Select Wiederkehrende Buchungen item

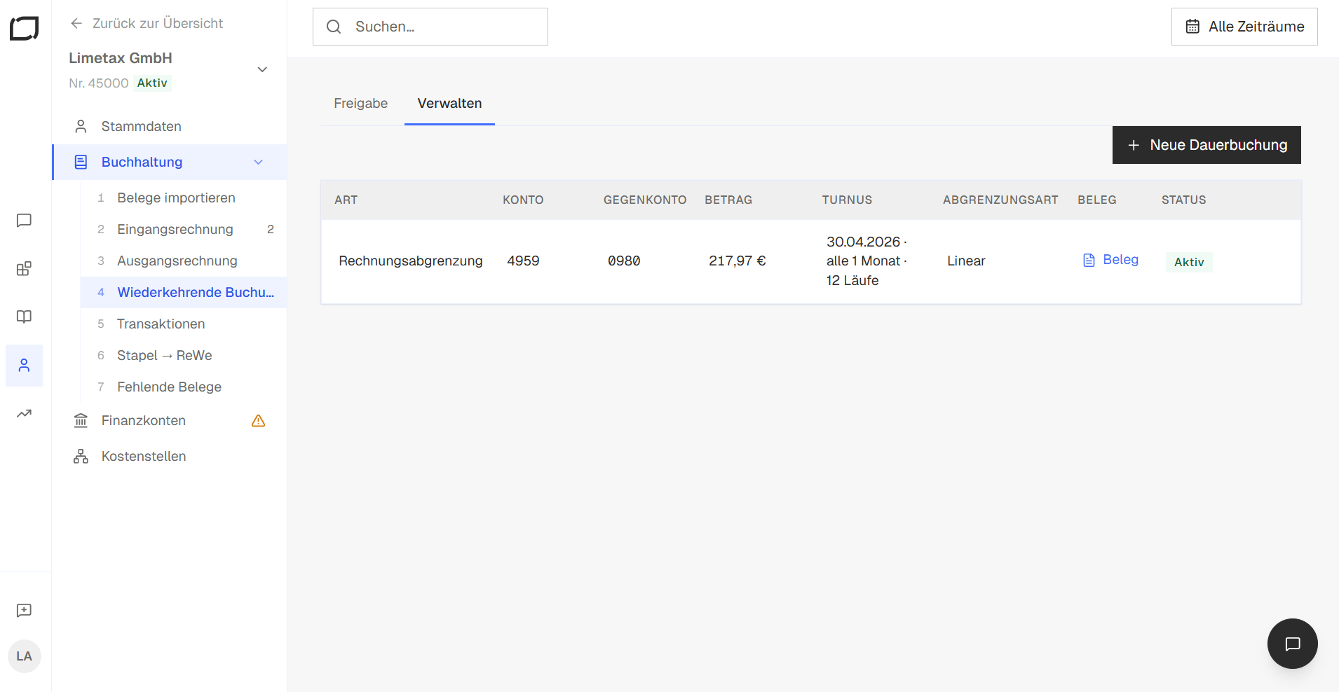(x=184, y=293)
